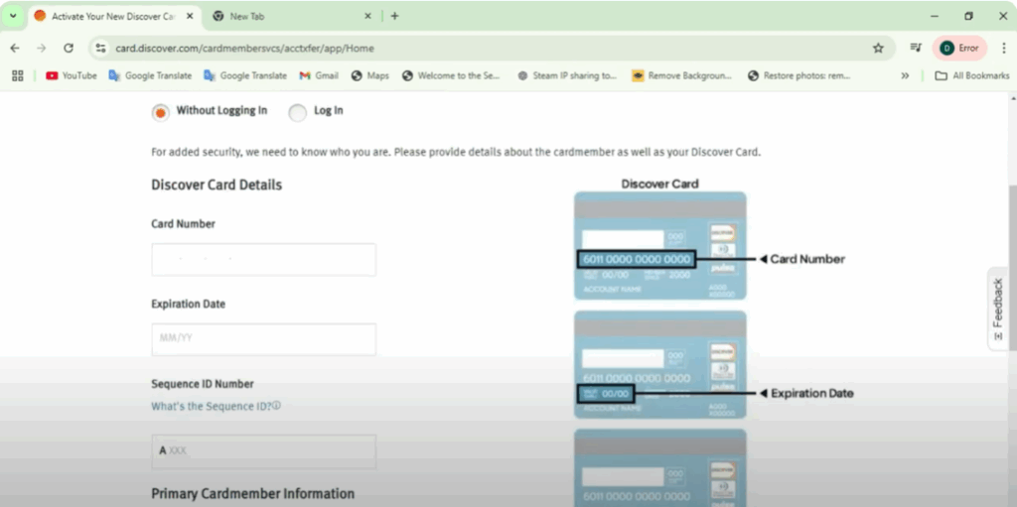Close the New Tab tab
1017x507 pixels.
pos(367,16)
